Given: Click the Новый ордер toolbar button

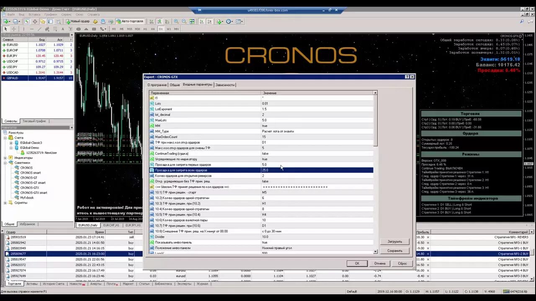Looking at the screenshot, I should [x=77, y=21].
